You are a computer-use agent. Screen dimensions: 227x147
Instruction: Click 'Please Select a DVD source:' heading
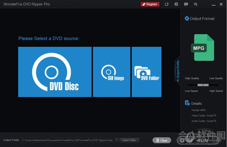click(49, 38)
